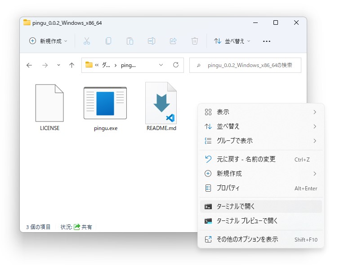Click the 状況: 共有 status text
The width and height of the screenshot is (340, 265).
click(x=76, y=227)
